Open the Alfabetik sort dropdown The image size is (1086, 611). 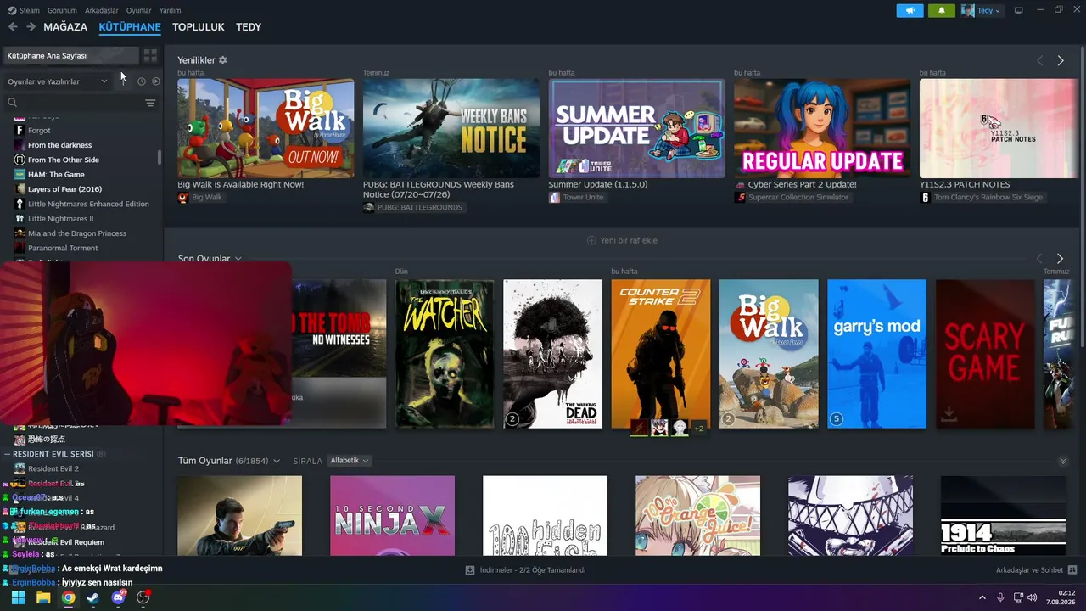[x=350, y=461]
